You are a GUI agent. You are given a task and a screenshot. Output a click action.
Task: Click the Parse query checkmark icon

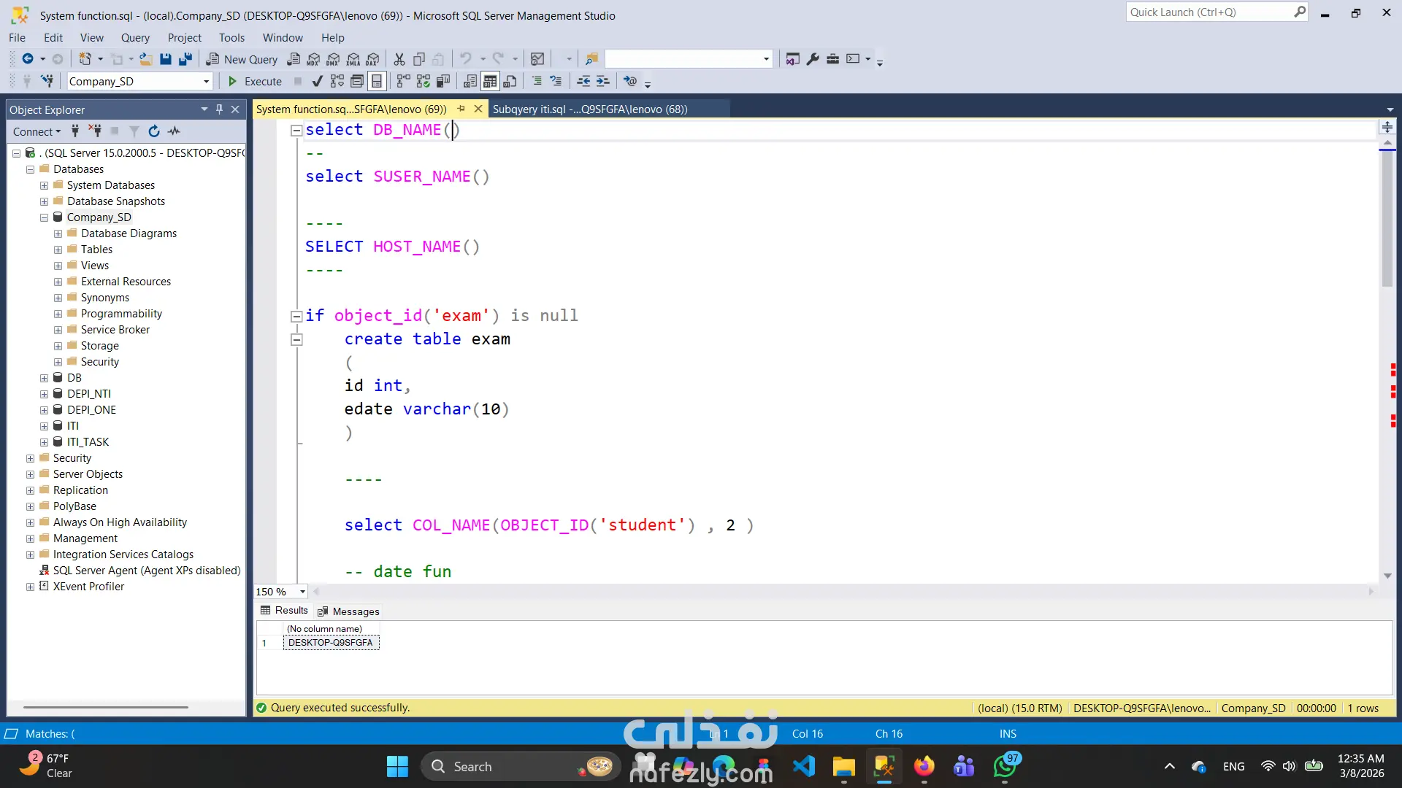pyautogui.click(x=317, y=81)
